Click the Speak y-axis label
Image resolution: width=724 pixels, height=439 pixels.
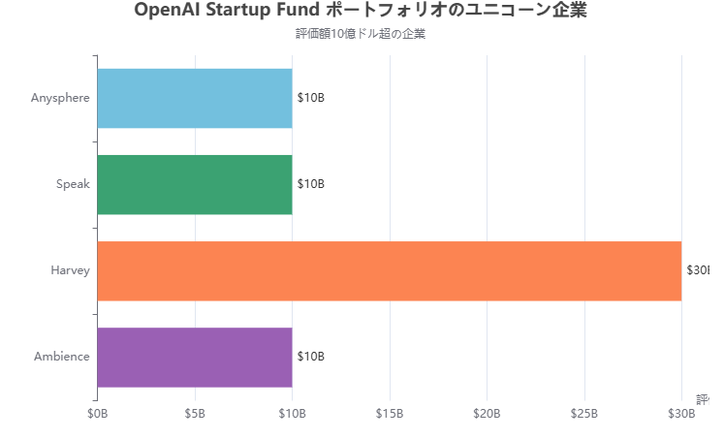click(x=73, y=184)
